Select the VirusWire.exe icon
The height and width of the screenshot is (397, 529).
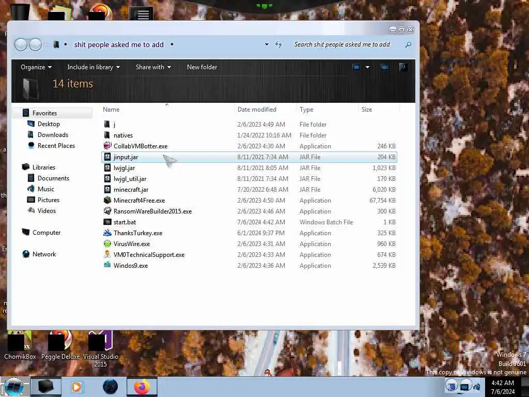(x=107, y=243)
